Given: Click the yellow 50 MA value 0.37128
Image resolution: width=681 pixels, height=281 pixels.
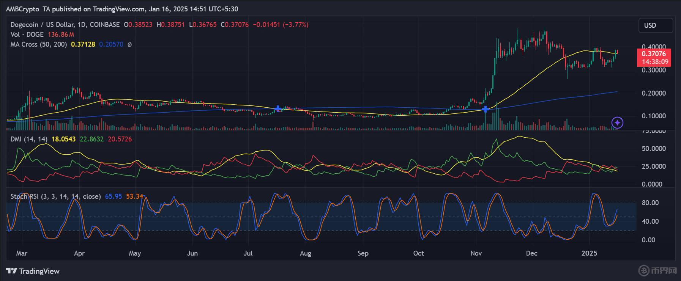Looking at the screenshot, I should [x=83, y=44].
